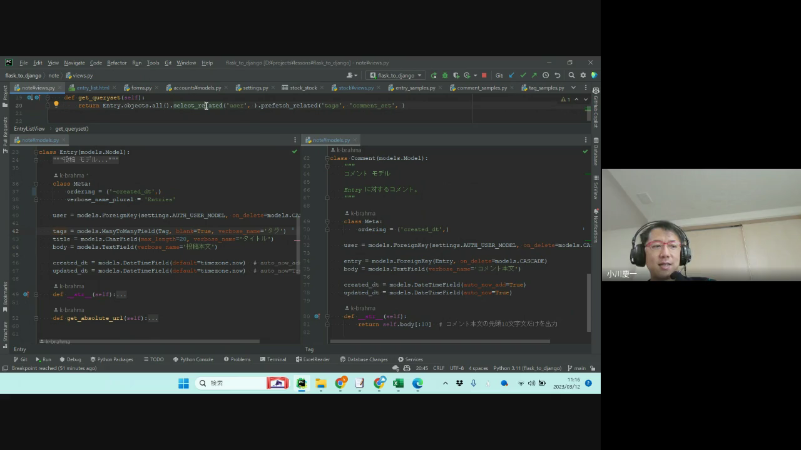Open Git history clock icon
The height and width of the screenshot is (450, 801).
[x=546, y=76]
